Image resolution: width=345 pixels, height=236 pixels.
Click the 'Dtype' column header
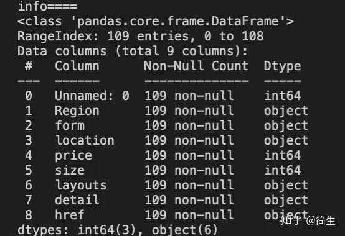click(x=282, y=66)
